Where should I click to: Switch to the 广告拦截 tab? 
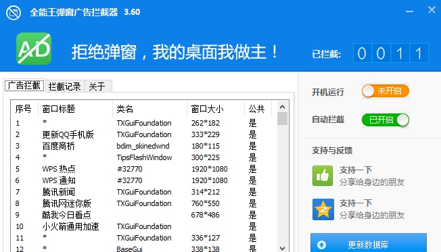[24, 85]
